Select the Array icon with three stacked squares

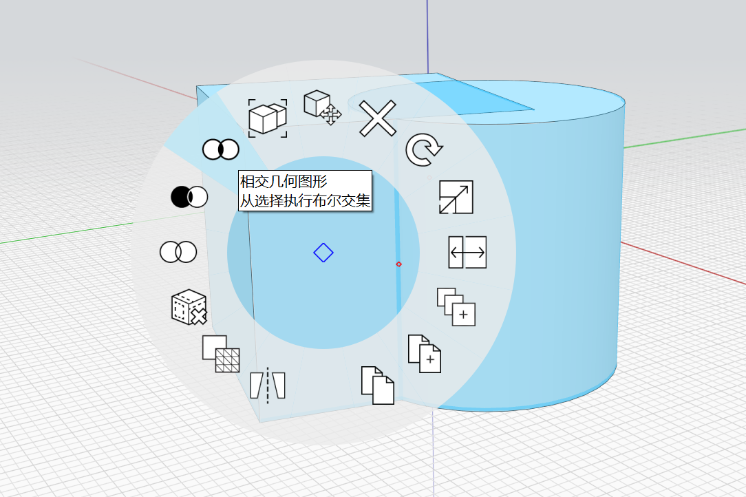[456, 307]
